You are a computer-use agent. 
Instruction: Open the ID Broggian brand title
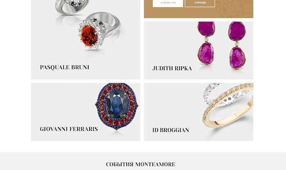(x=171, y=130)
